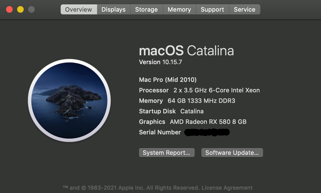Close the About This Mac window
Viewport: 321px width, 193px height.
(9, 9)
